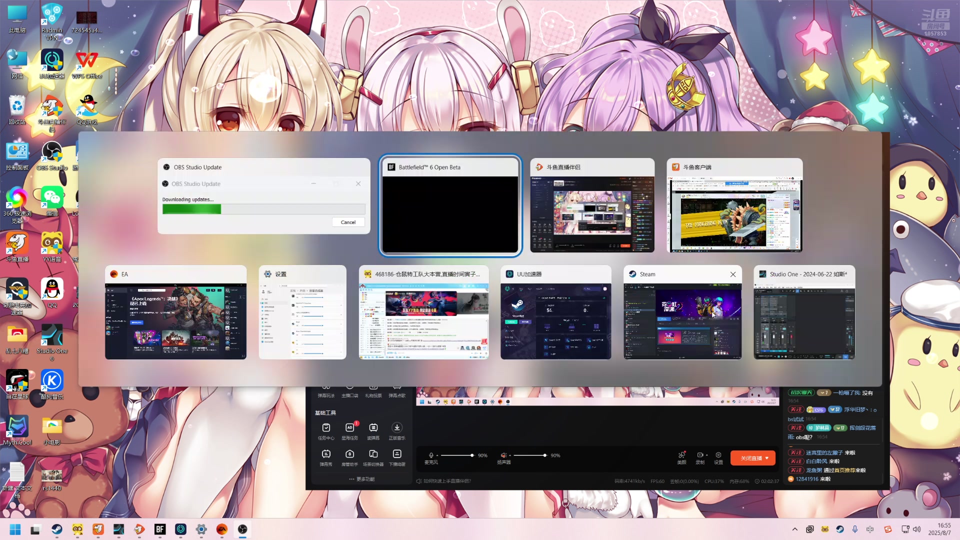
Task: Select the Battlefield 6 Open Beta window
Action: click(x=450, y=205)
